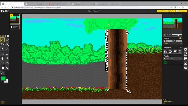Image resolution: width=188 pixels, height=106 pixels.
Task: Click the New Piskel title
Action: 94,11
